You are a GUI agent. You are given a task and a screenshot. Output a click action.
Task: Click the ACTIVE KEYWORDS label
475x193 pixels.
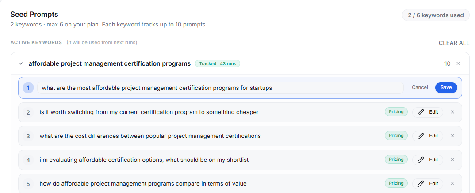pos(36,43)
